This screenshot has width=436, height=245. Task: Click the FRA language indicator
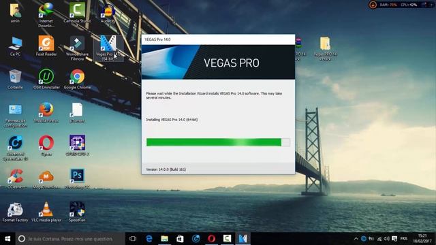click(404, 239)
